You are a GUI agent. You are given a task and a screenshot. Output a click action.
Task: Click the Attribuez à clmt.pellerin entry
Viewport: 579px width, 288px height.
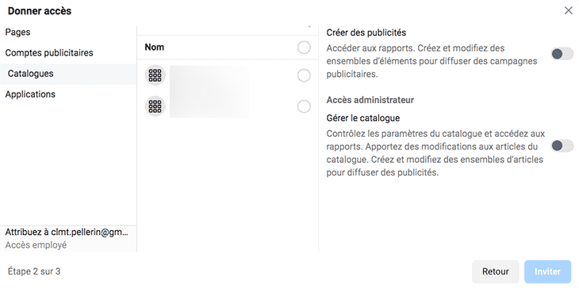pyautogui.click(x=67, y=233)
